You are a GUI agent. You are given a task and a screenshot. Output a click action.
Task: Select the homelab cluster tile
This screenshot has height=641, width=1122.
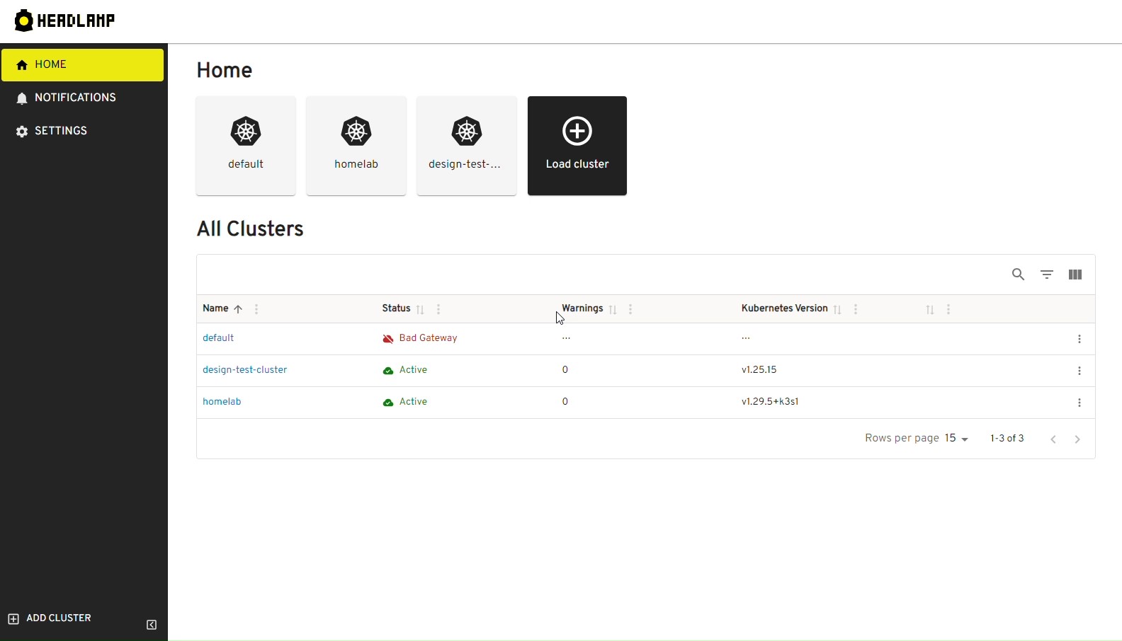coord(356,146)
